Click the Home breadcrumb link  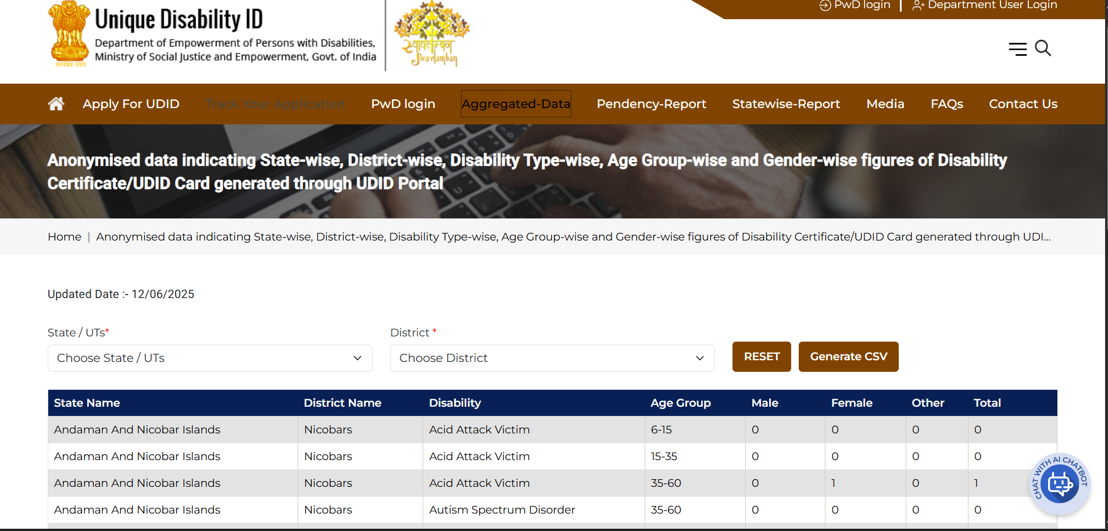click(65, 237)
